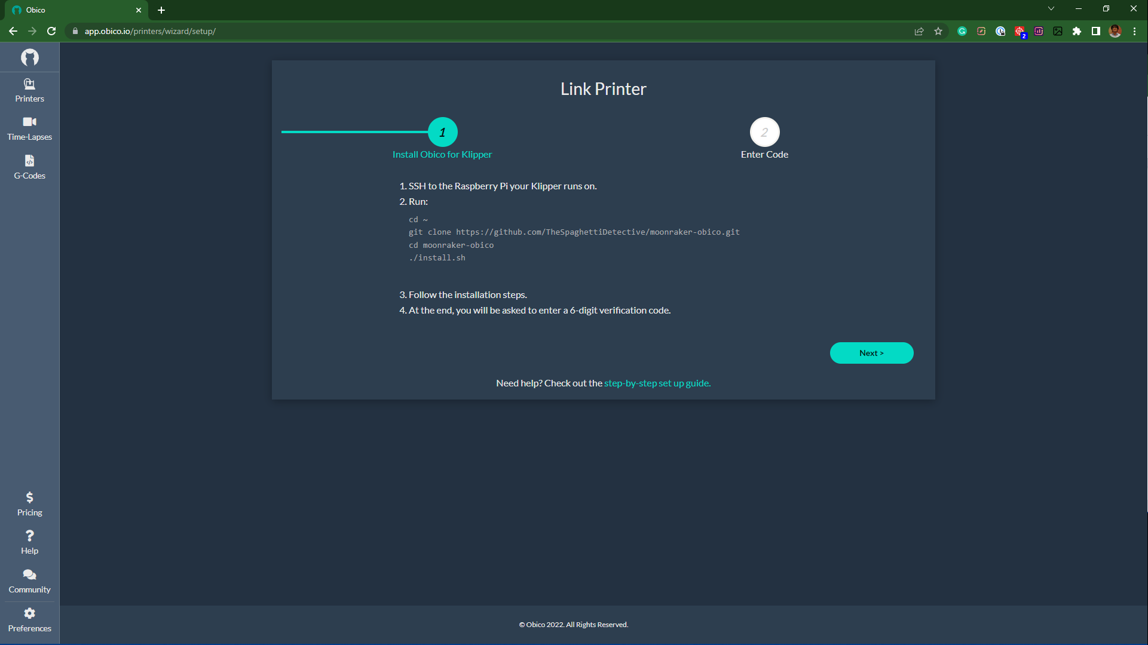Image resolution: width=1148 pixels, height=645 pixels.
Task: Click the purple extension icon
Action: (1039, 31)
